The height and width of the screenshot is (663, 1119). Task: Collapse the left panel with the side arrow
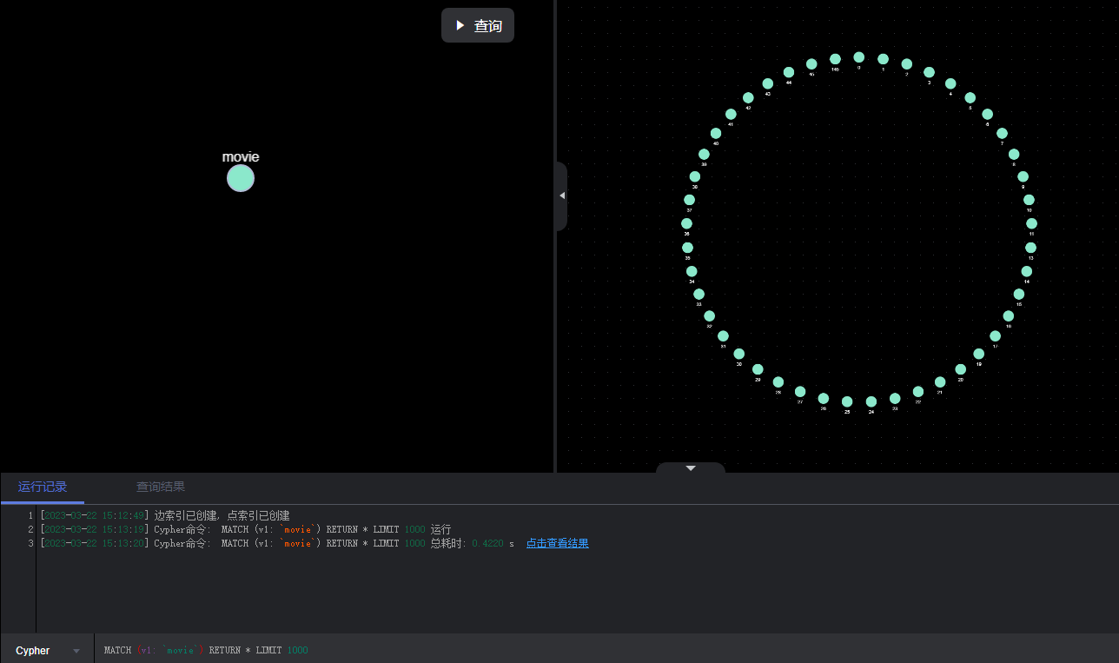561,196
